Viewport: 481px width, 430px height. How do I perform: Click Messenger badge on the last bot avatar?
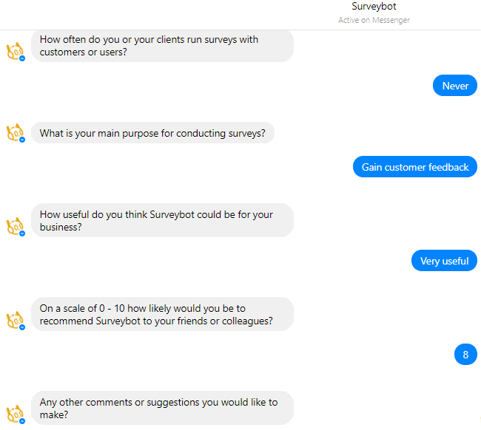(x=22, y=421)
